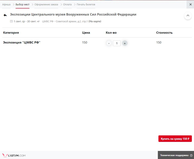This screenshot has width=194, height=159.
Task: Open the Оформление заказа step
Action: [x=46, y=5]
